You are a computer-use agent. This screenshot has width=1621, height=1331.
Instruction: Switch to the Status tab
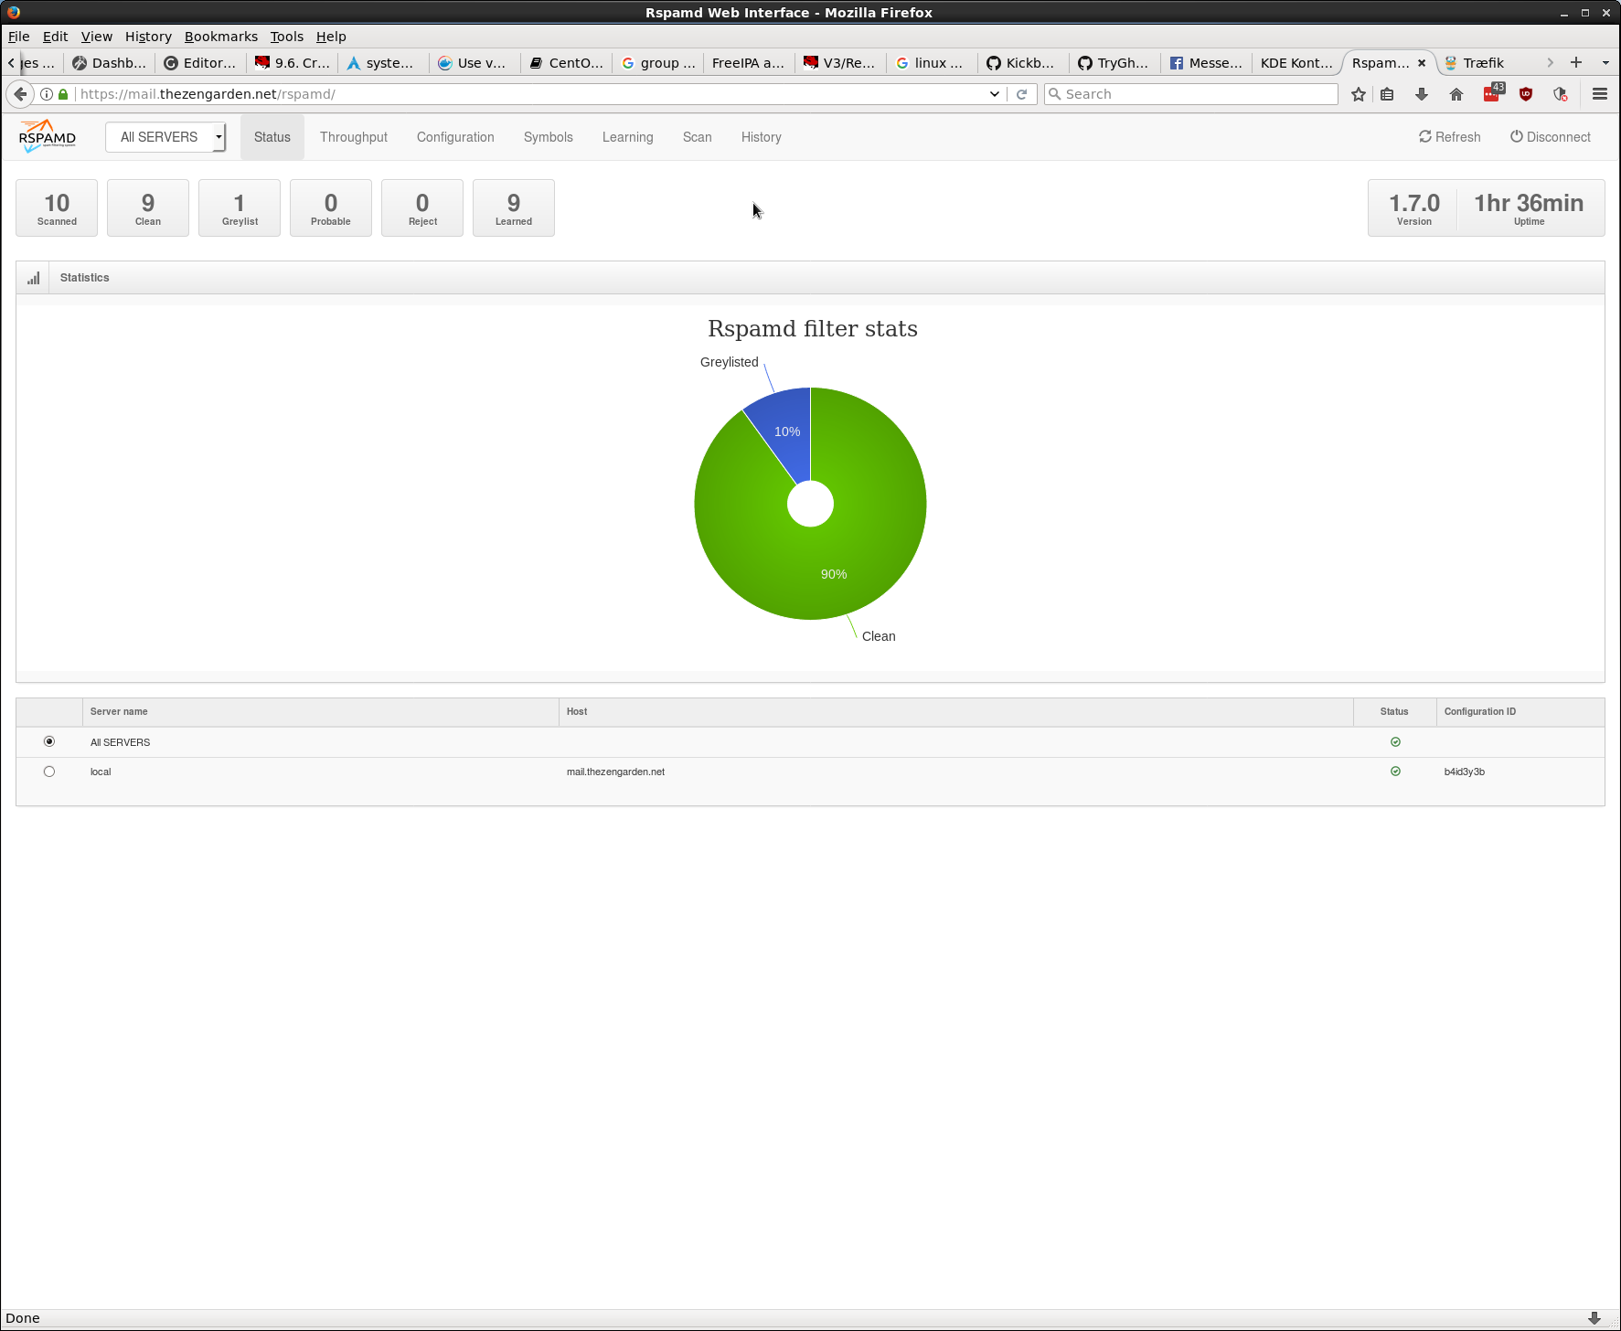272,137
